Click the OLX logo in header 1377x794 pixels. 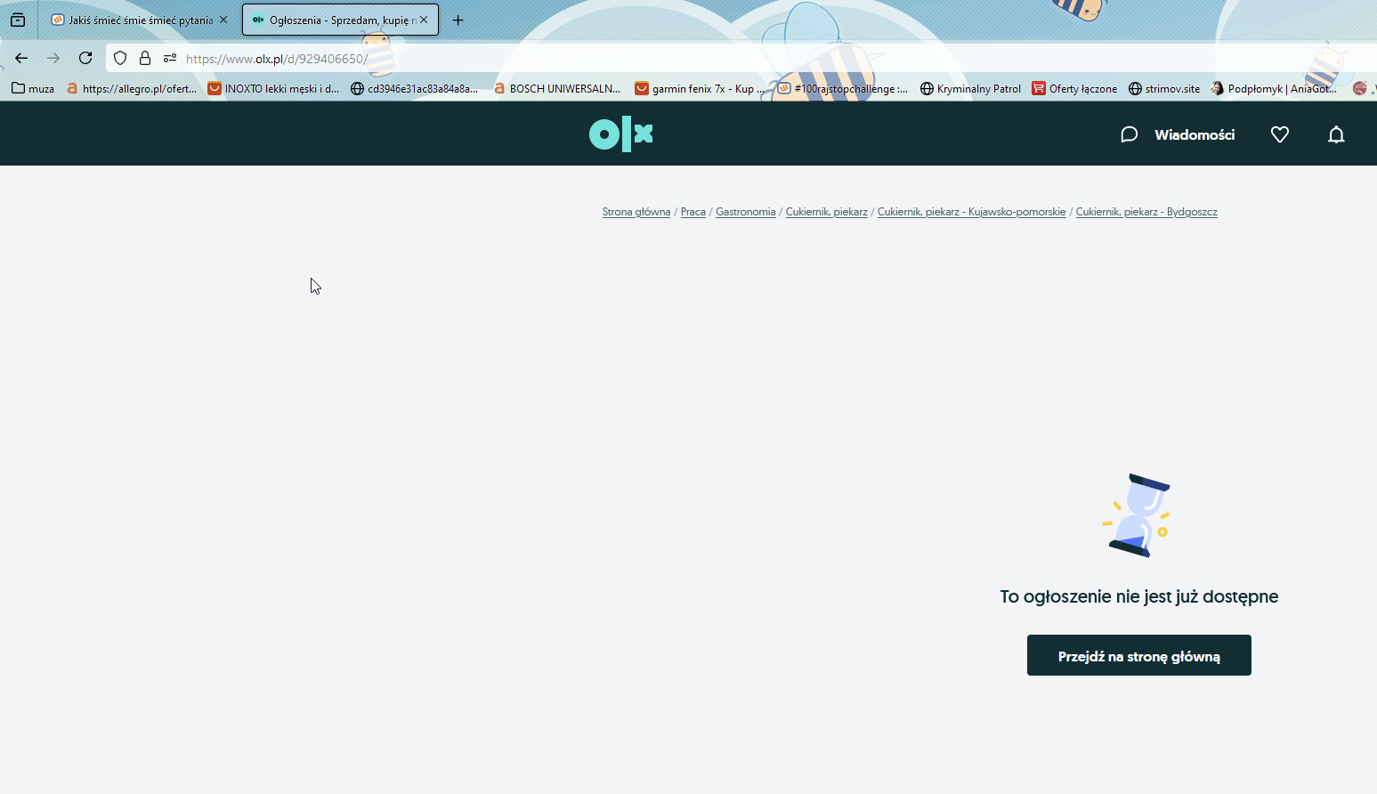click(x=620, y=134)
